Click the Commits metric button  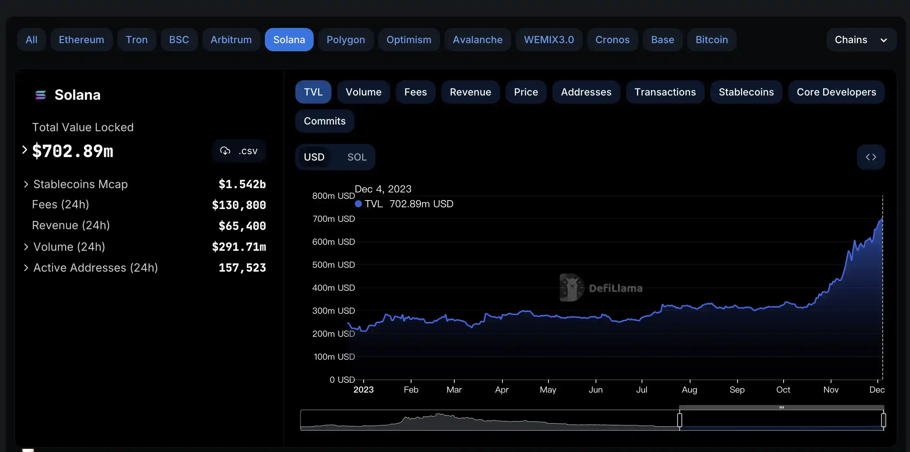(x=324, y=121)
